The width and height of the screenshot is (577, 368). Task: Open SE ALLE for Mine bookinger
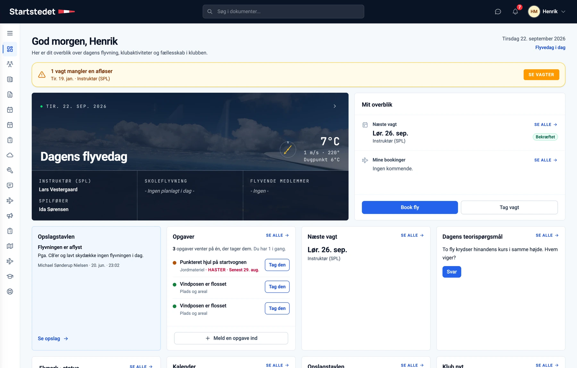coord(546,160)
